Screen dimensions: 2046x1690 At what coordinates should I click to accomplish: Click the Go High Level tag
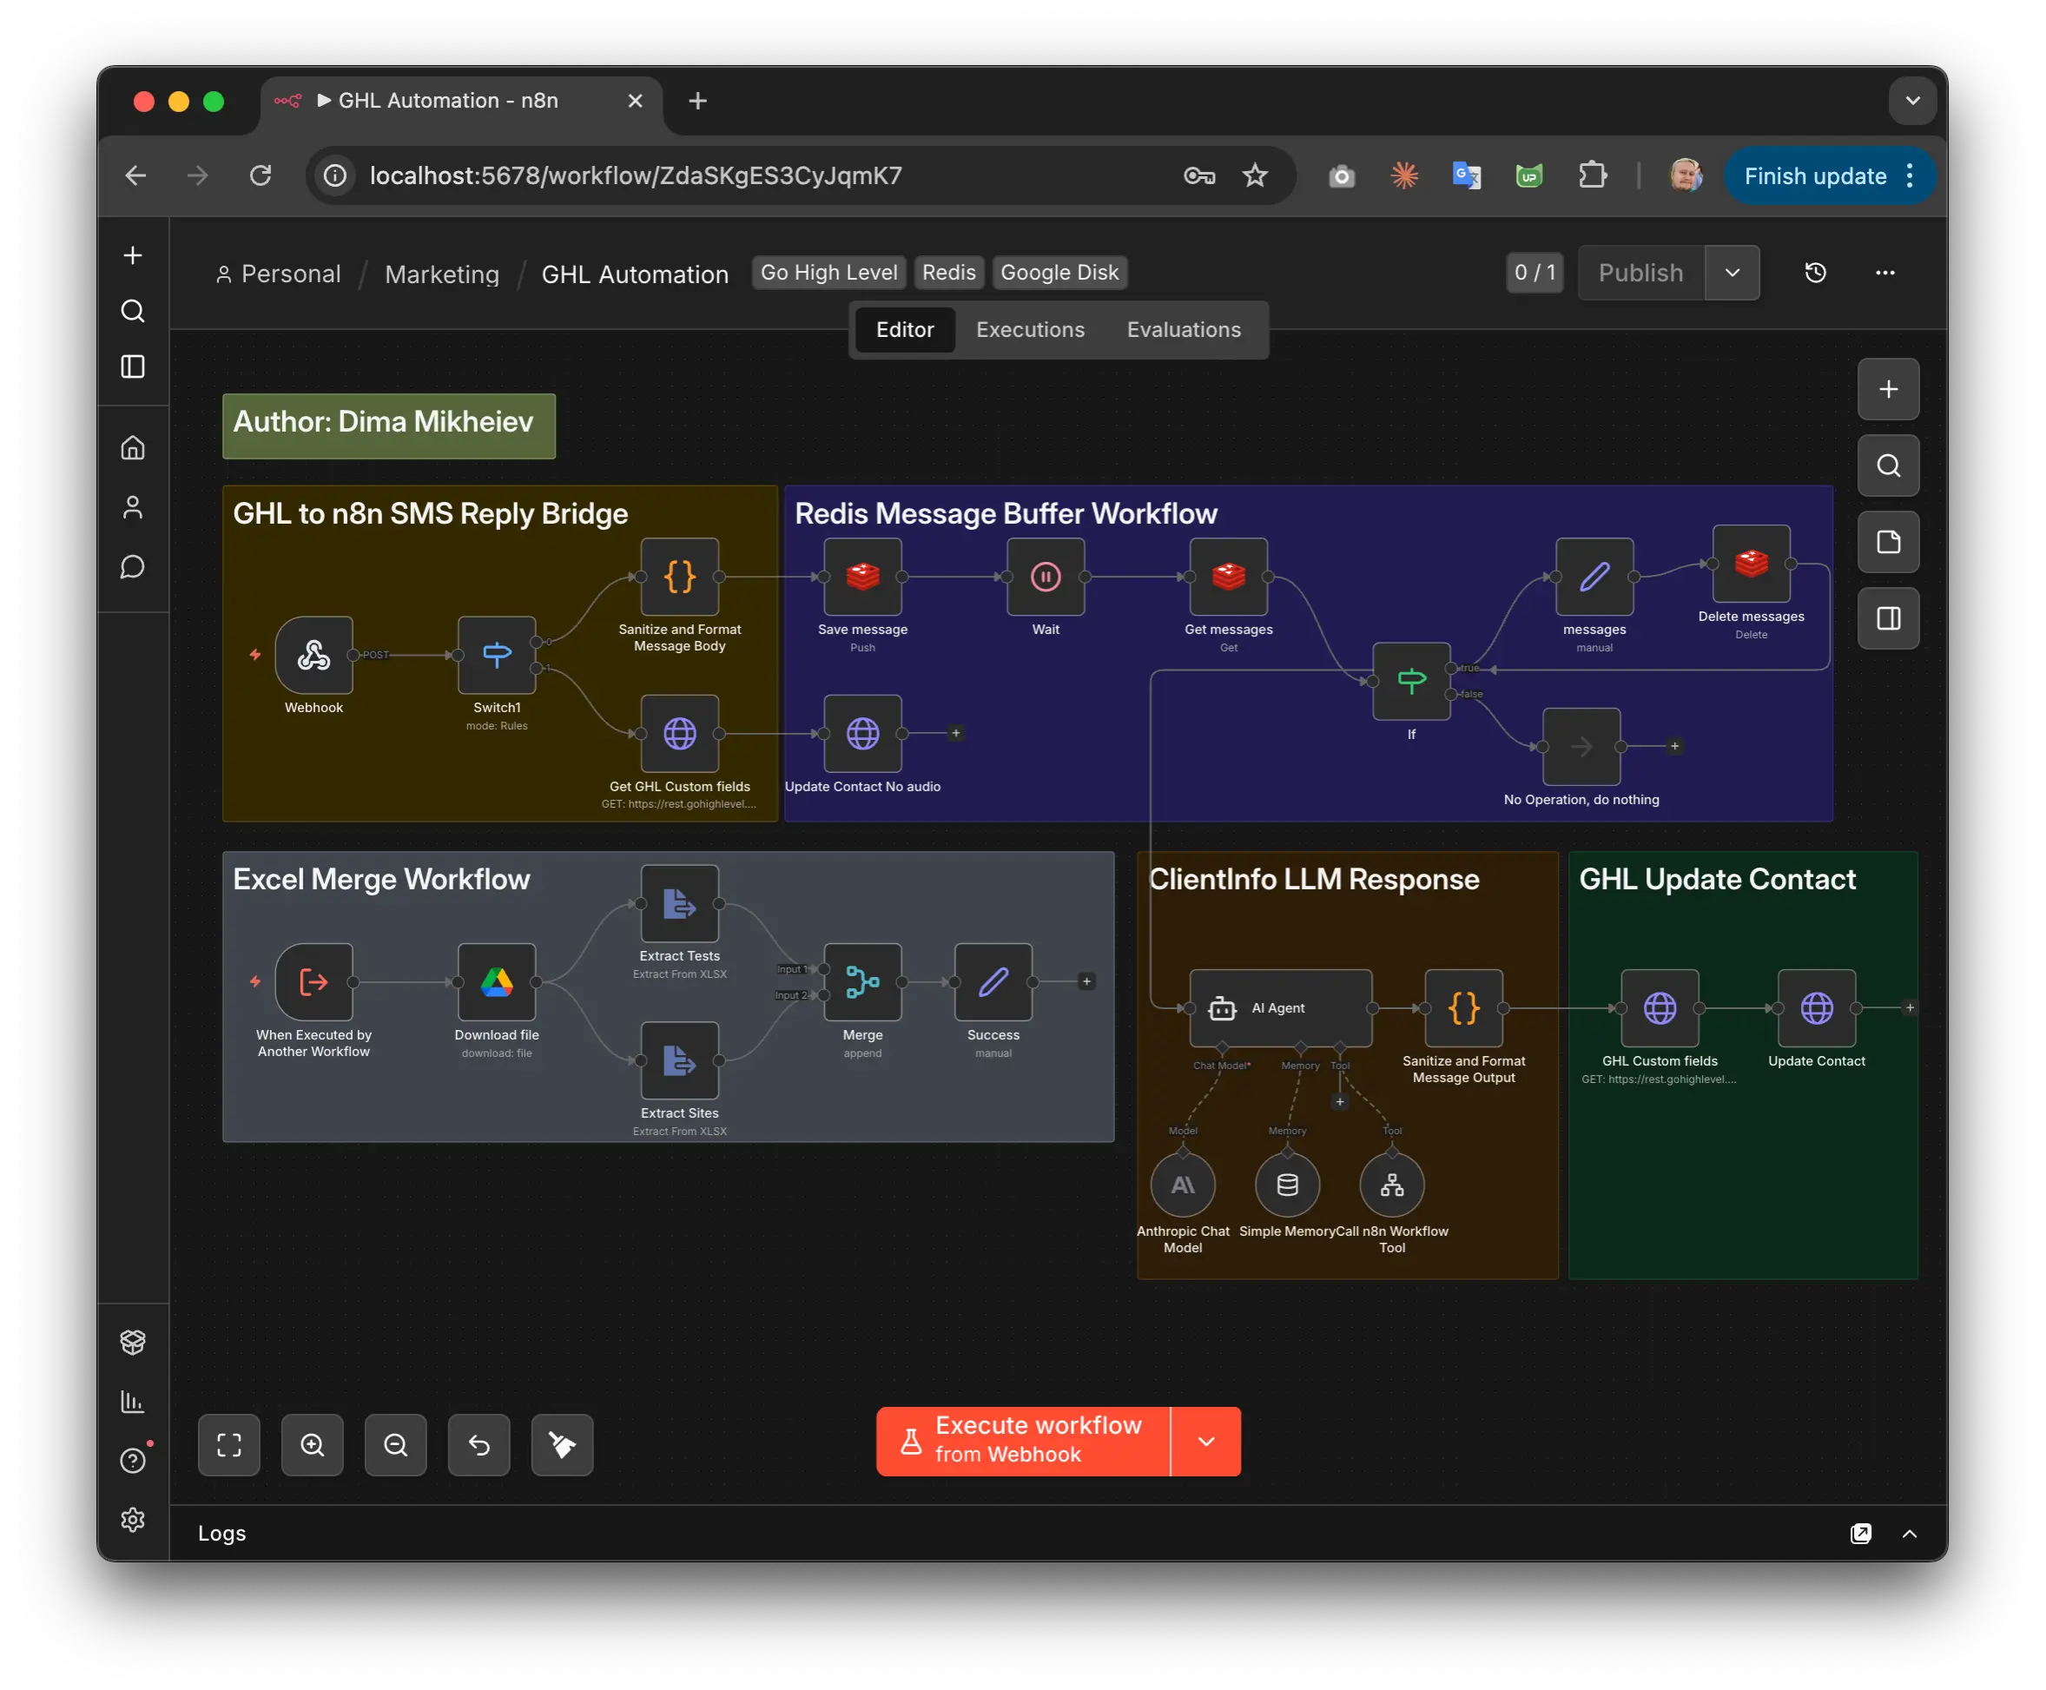coord(828,273)
